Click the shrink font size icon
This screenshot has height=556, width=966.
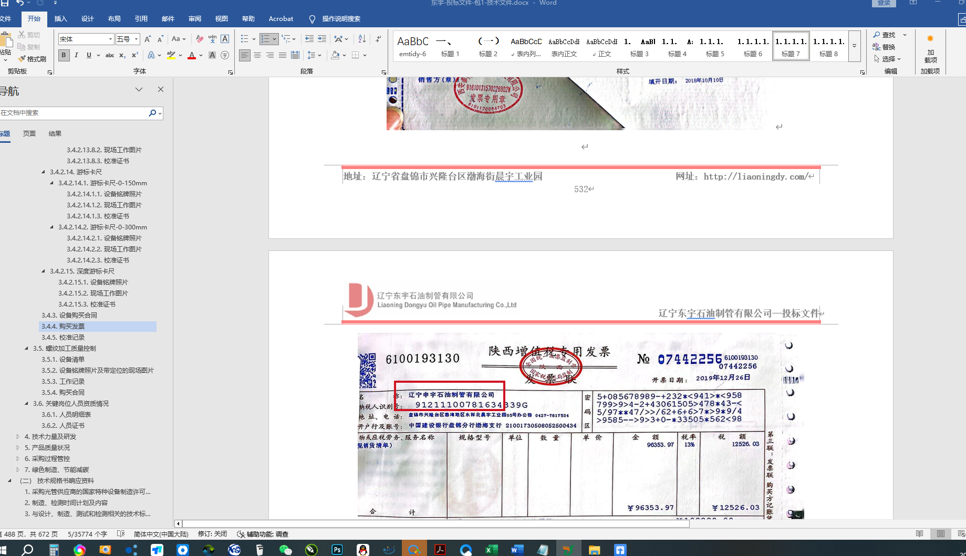160,39
